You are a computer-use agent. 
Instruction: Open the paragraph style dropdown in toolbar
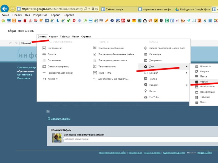[x=27, y=43]
